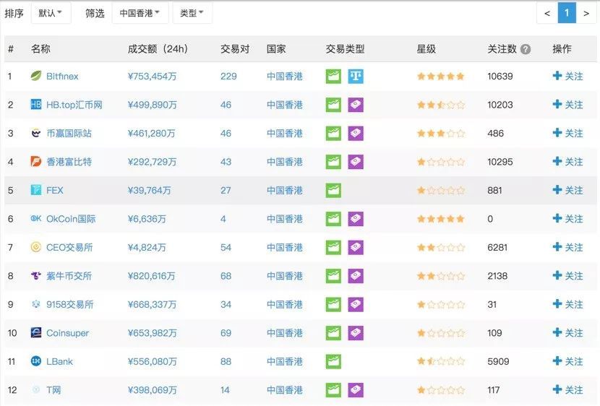This screenshot has height=406, width=600.
Task: Open the Bitfinex exchange link
Action: point(62,77)
